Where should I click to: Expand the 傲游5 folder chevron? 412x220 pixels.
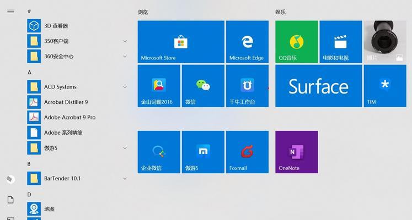[125, 148]
